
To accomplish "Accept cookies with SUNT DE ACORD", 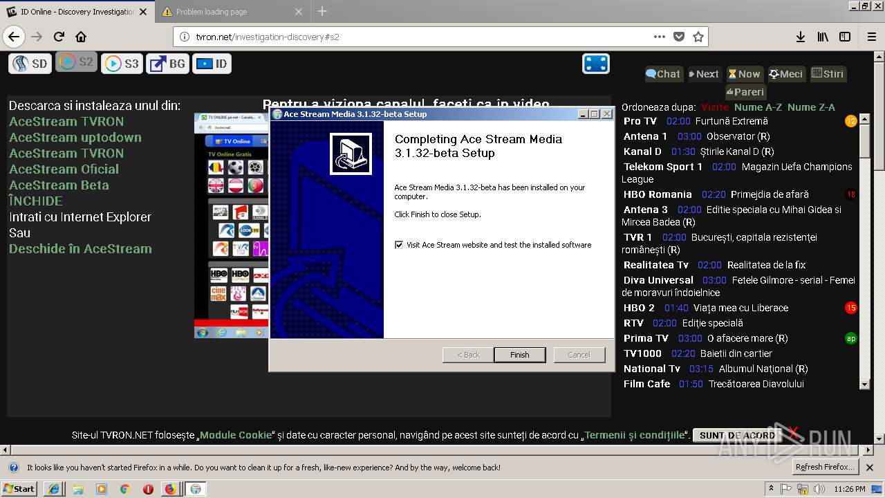I will (737, 435).
